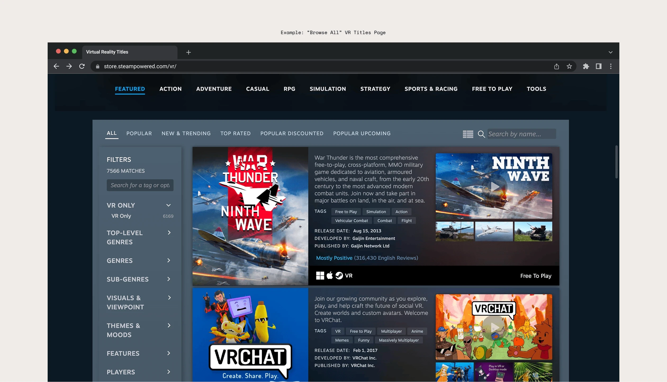The image size is (667, 382).
Task: Open the ACTION category
Action: [170, 89]
